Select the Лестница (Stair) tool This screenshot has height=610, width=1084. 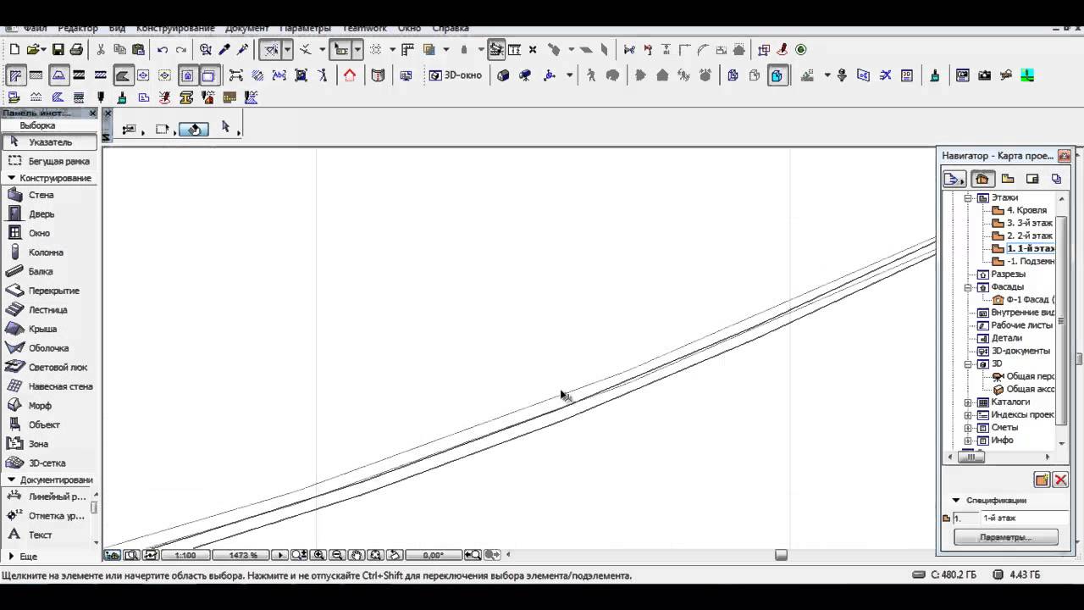(x=49, y=310)
